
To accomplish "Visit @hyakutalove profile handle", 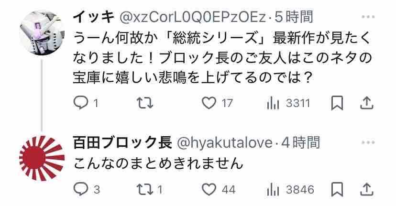I will [x=225, y=143].
